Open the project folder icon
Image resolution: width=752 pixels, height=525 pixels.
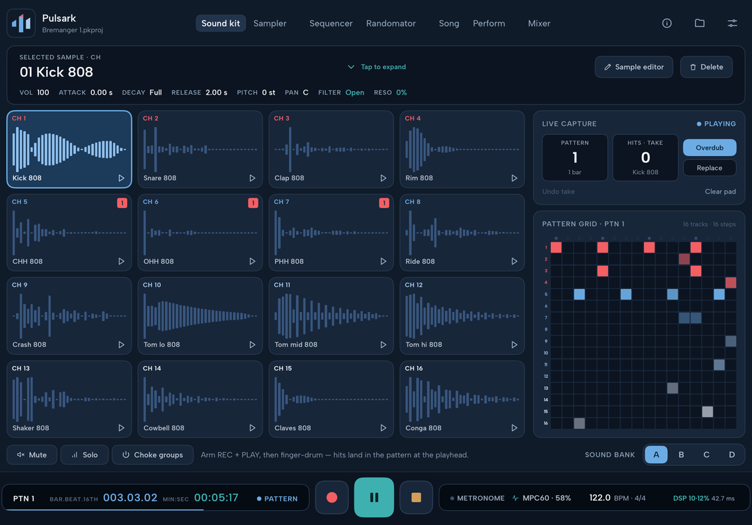coord(700,23)
